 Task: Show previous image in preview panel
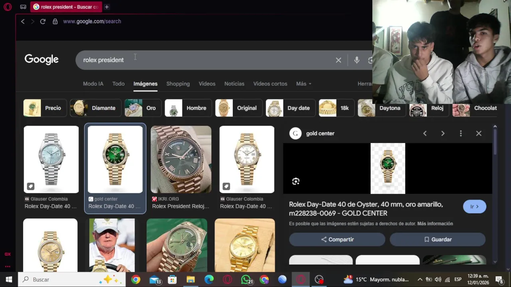tap(425, 134)
